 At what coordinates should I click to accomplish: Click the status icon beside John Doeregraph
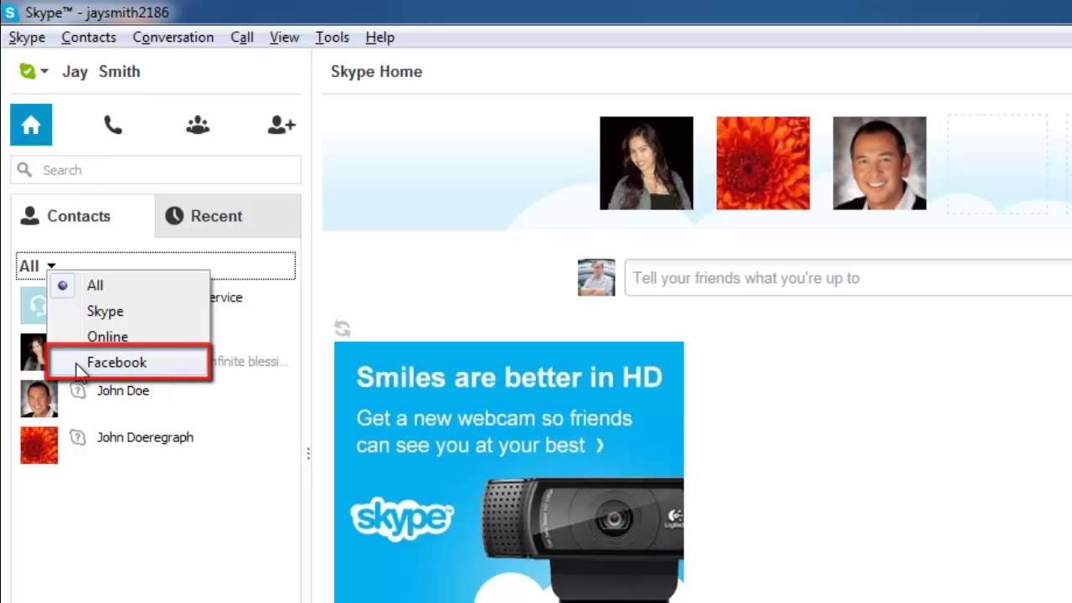click(x=78, y=437)
